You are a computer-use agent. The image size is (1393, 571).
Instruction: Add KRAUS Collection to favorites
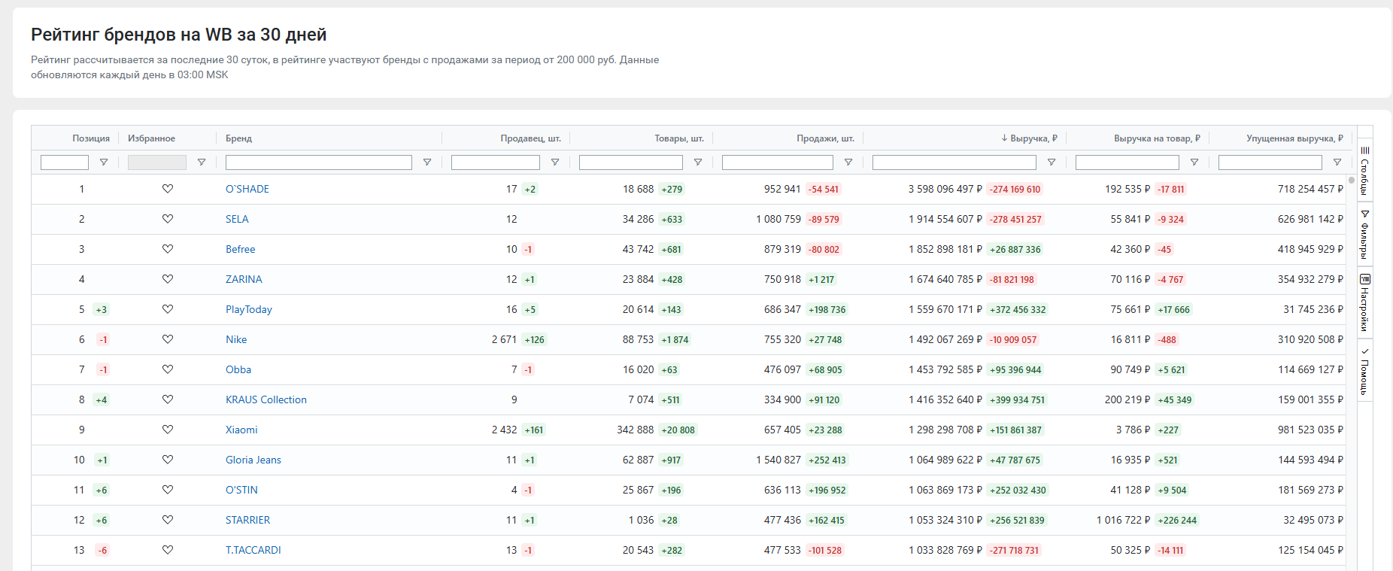[x=168, y=399]
